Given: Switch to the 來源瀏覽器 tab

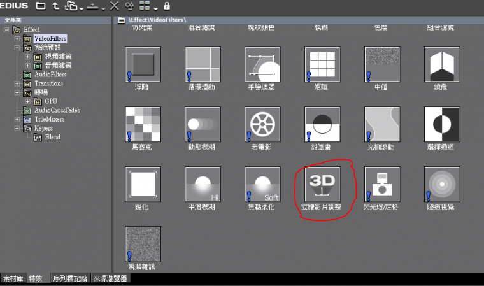Looking at the screenshot, I should [110, 278].
